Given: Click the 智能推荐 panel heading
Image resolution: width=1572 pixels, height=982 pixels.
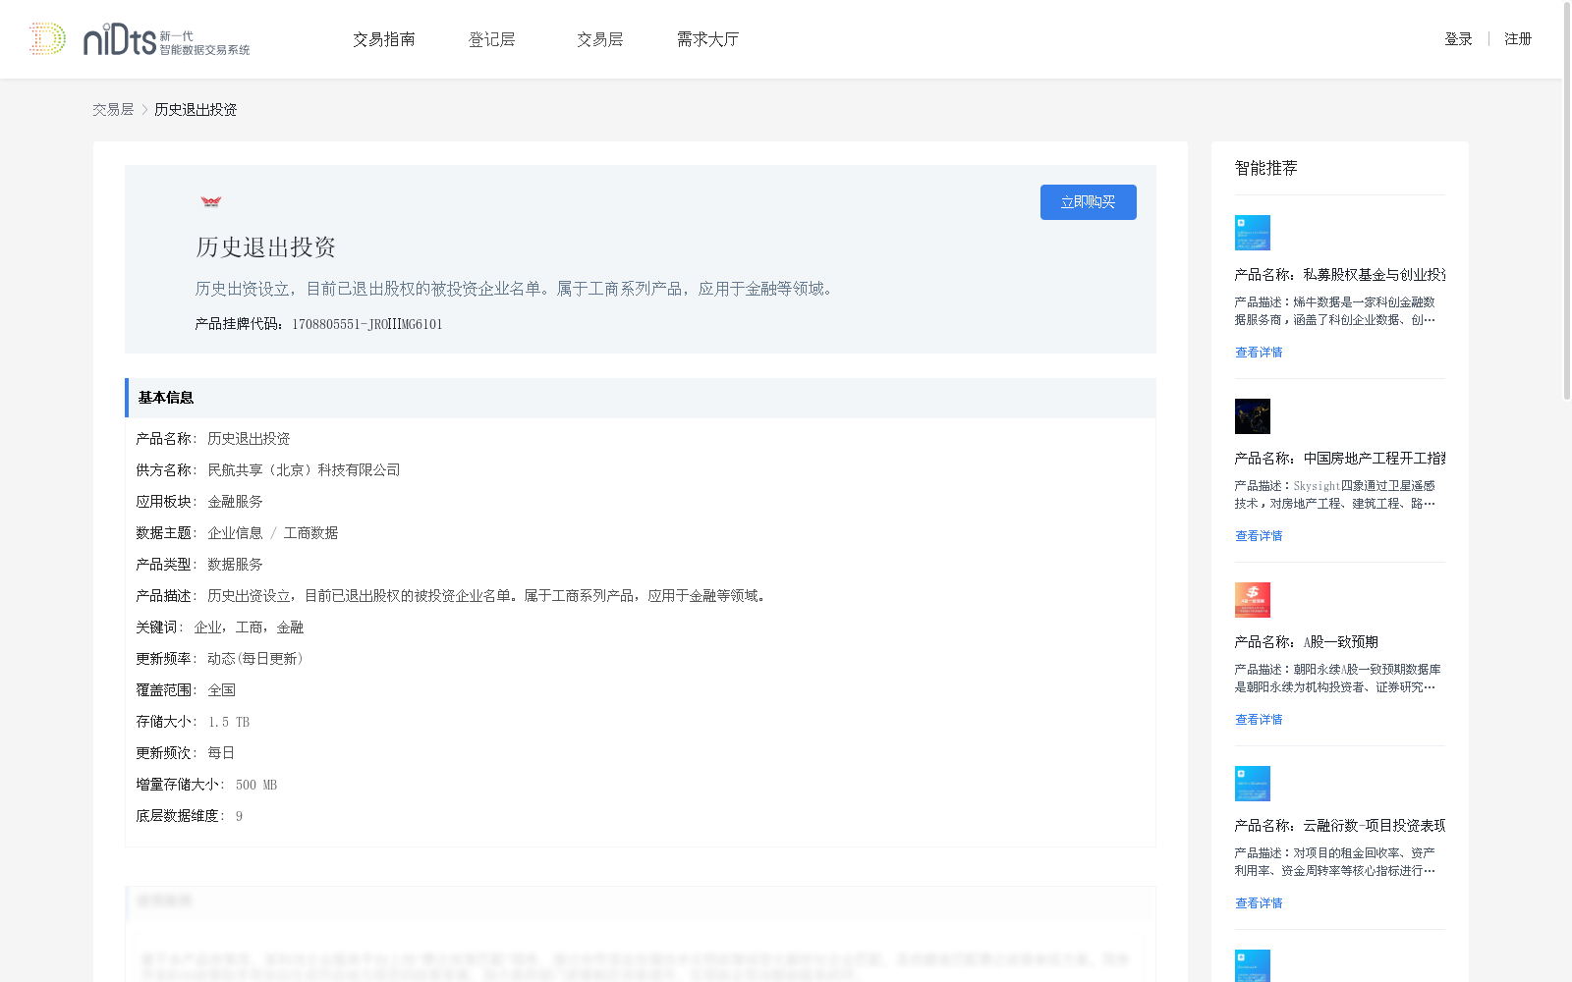Looking at the screenshot, I should (x=1266, y=168).
